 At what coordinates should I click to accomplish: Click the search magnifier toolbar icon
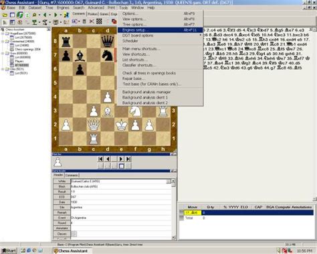click(34, 15)
